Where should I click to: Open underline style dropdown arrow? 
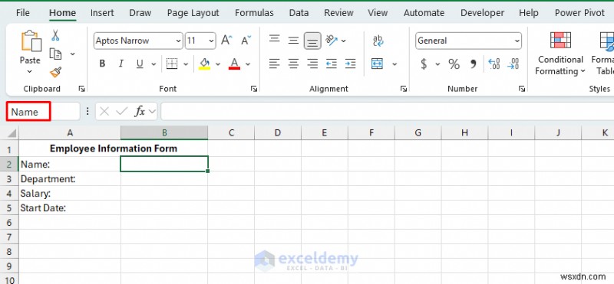click(154, 64)
